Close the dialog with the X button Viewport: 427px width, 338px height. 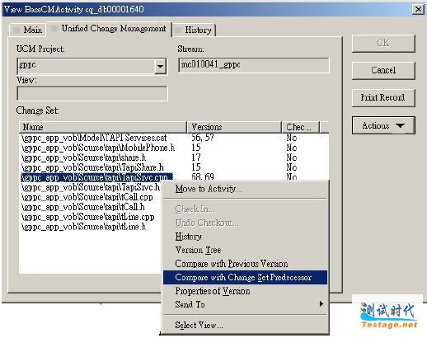point(418,10)
